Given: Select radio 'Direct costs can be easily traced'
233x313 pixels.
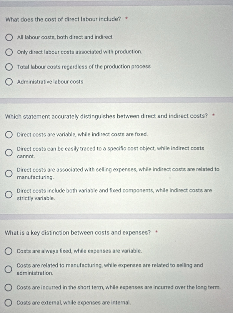Looking at the screenshot, I should (9, 152).
